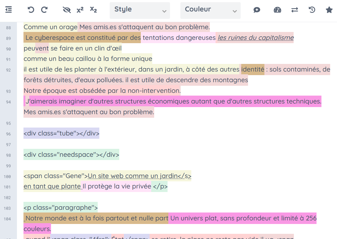337x239 pixels.
Task: Redo the last undone edit
Action: point(44,10)
